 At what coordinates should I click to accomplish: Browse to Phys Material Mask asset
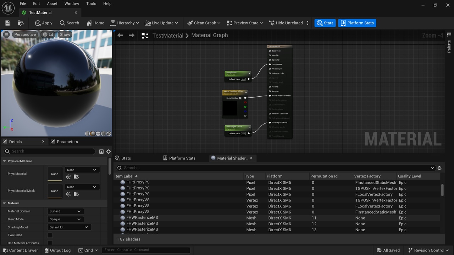(x=76, y=194)
